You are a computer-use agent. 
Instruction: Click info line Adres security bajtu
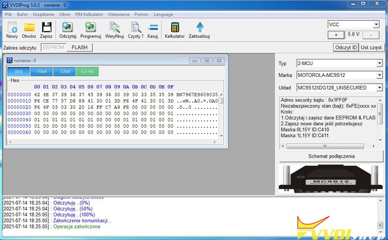pyautogui.click(x=314, y=100)
